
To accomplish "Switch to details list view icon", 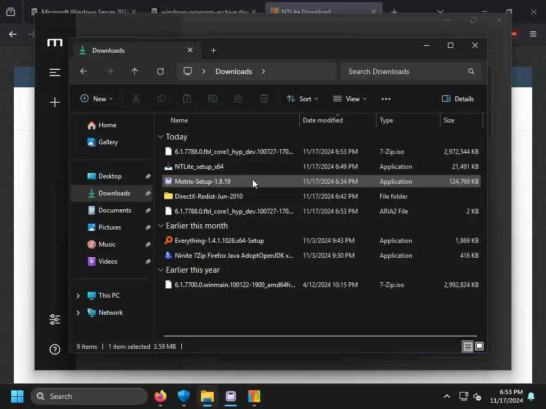I will click(x=468, y=346).
